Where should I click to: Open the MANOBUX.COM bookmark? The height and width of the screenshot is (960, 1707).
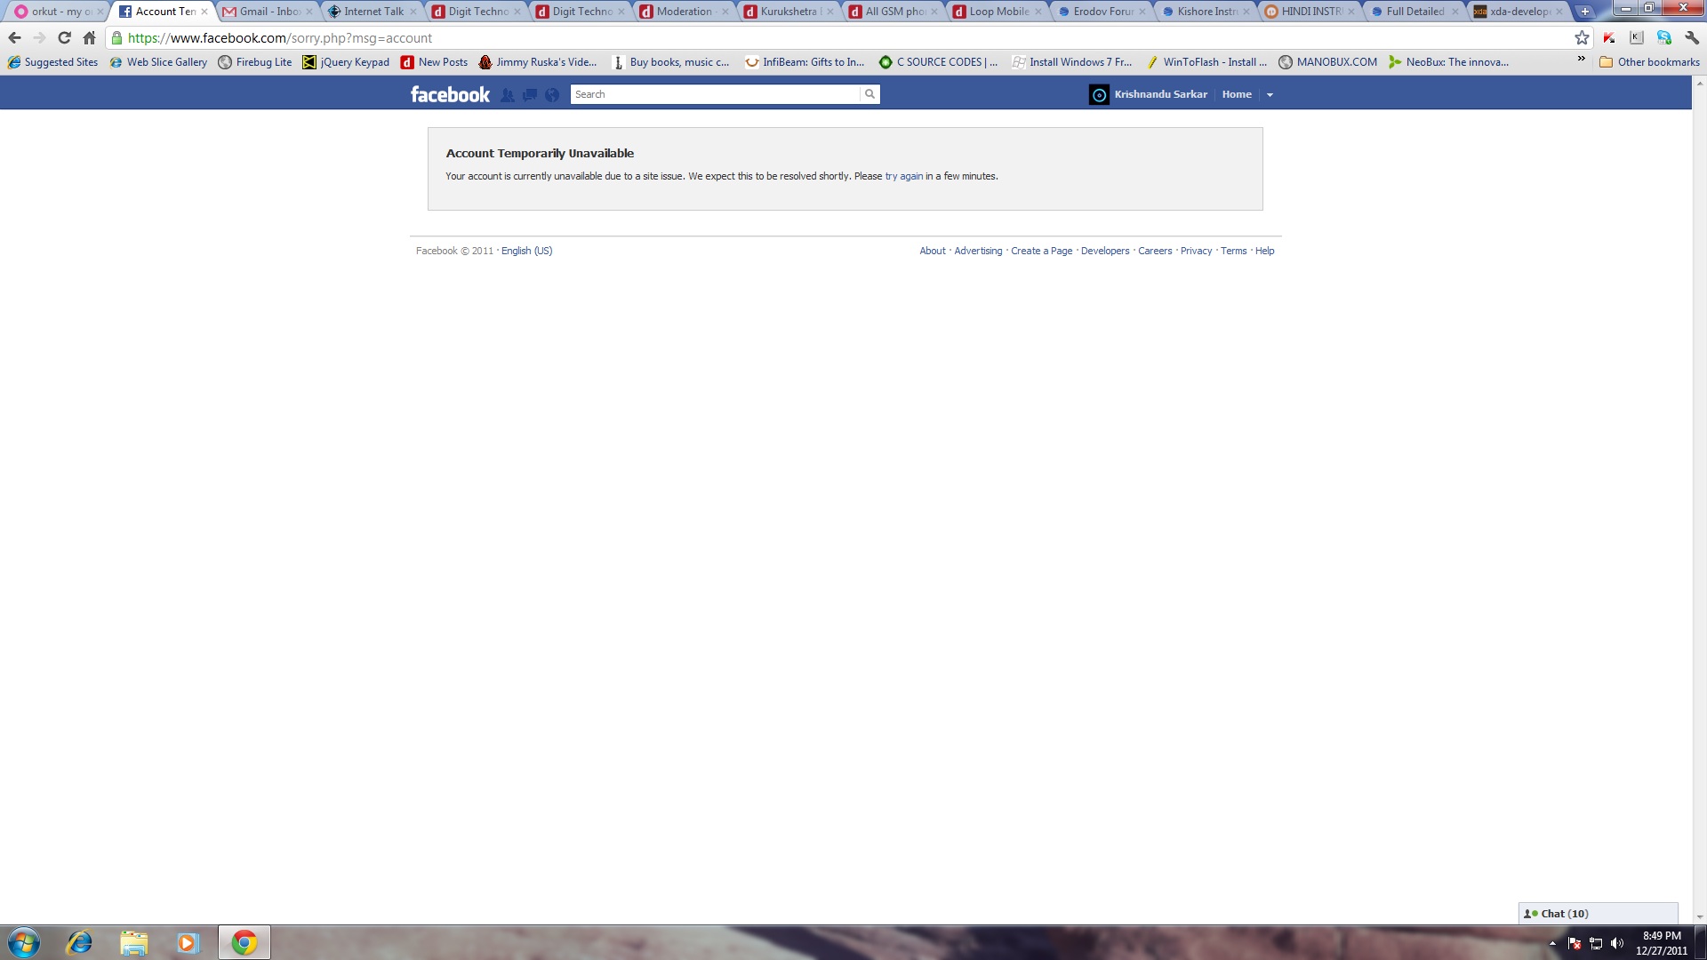(x=1327, y=62)
